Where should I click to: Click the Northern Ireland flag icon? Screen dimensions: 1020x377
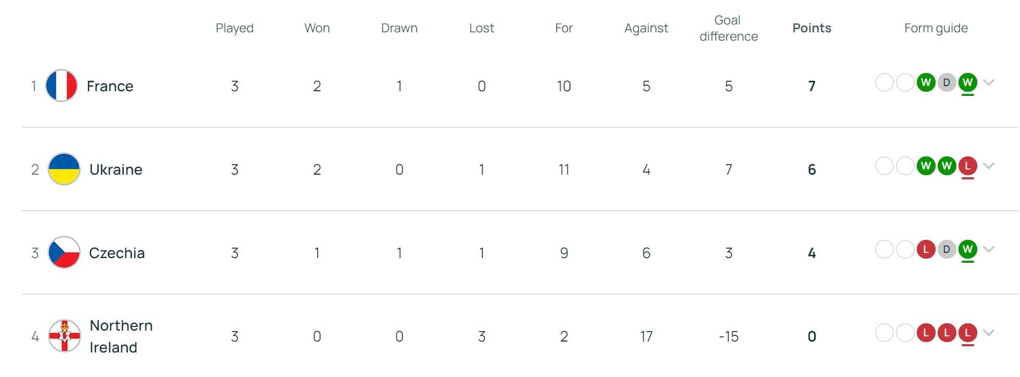64,336
